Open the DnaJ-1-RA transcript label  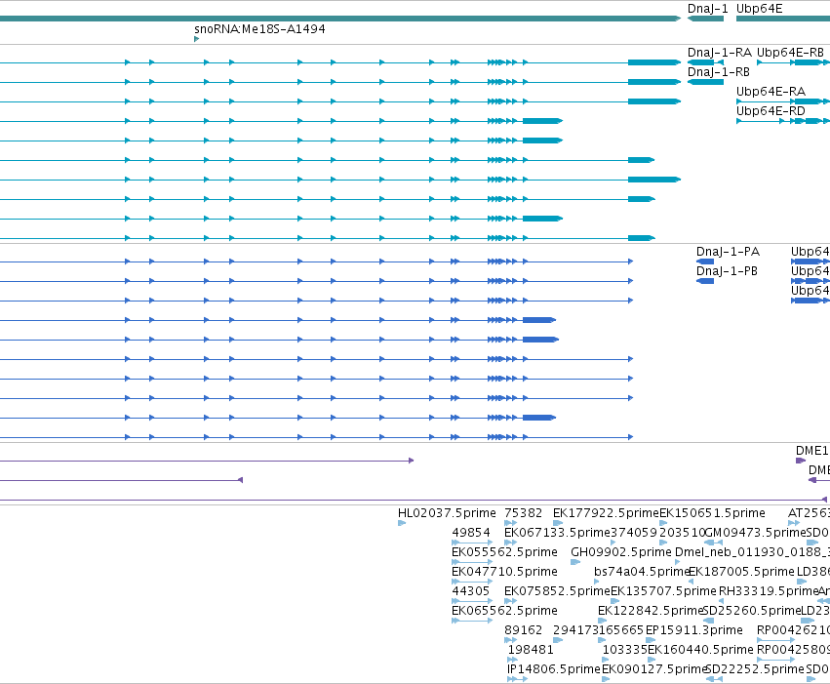[x=720, y=53]
